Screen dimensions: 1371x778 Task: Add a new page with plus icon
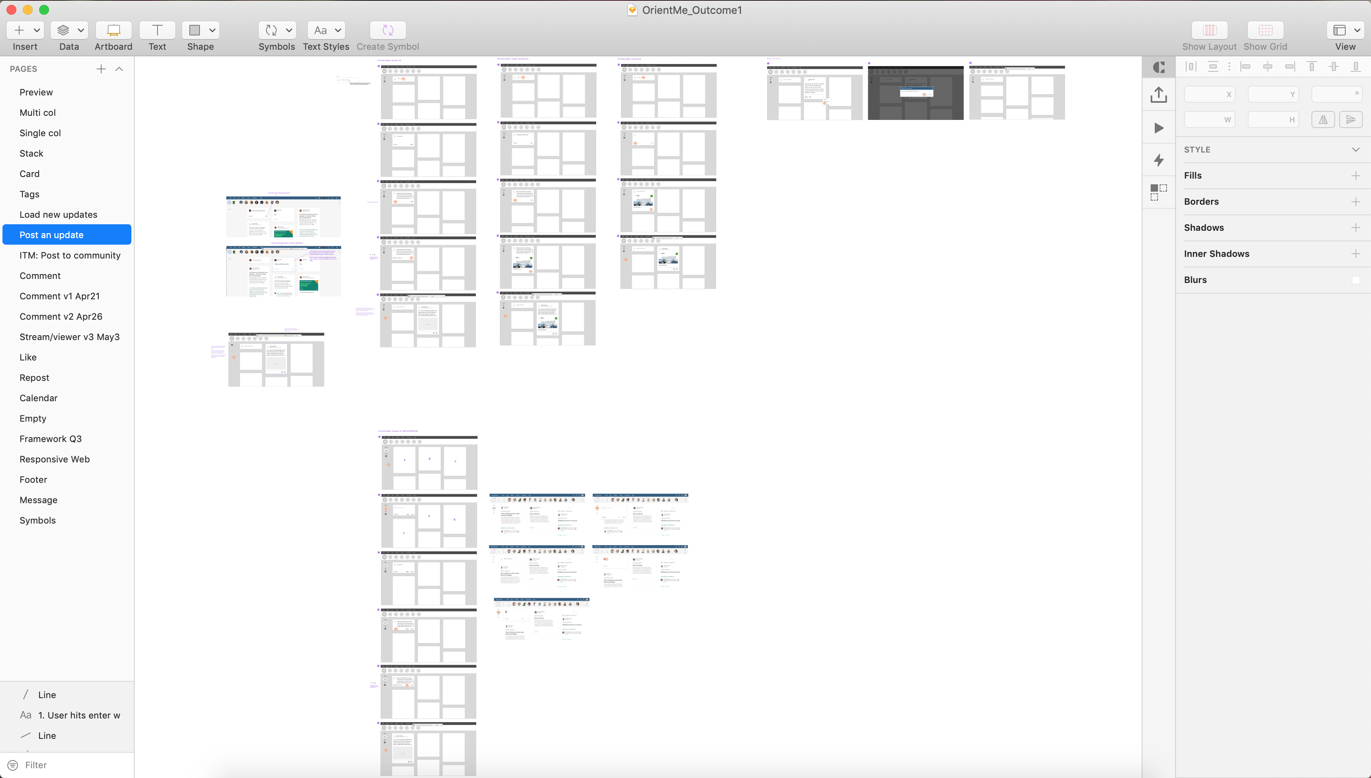point(101,69)
